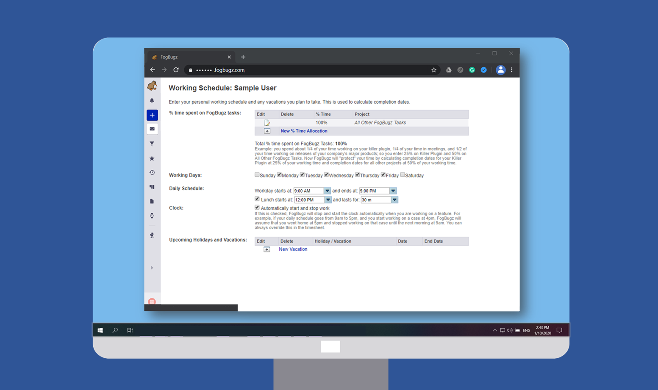The image size is (658, 390).
Task: Click the Google Drive extension icon
Action: pyautogui.click(x=449, y=70)
